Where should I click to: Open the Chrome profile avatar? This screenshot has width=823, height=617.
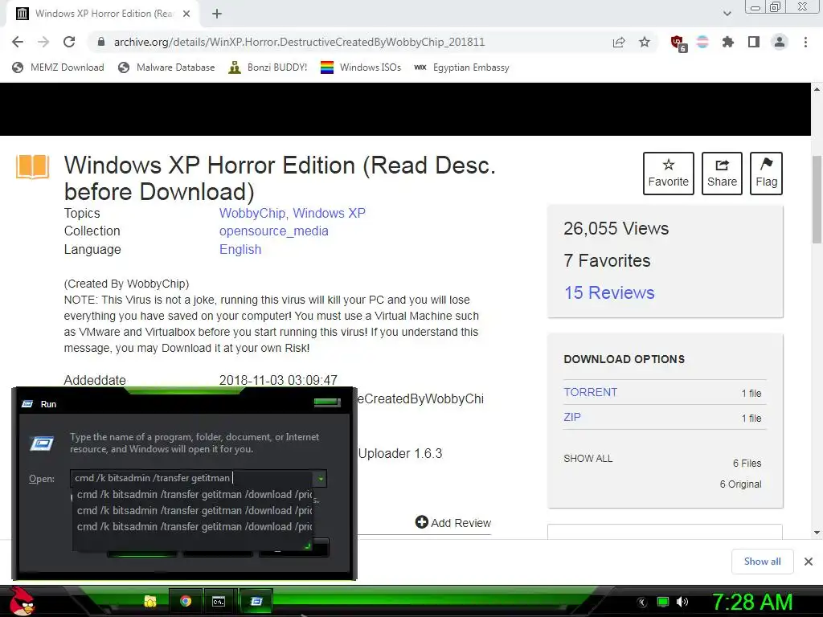pyautogui.click(x=780, y=42)
